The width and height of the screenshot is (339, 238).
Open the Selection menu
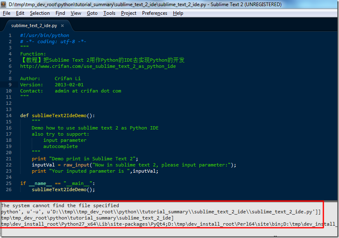[x=40, y=13]
